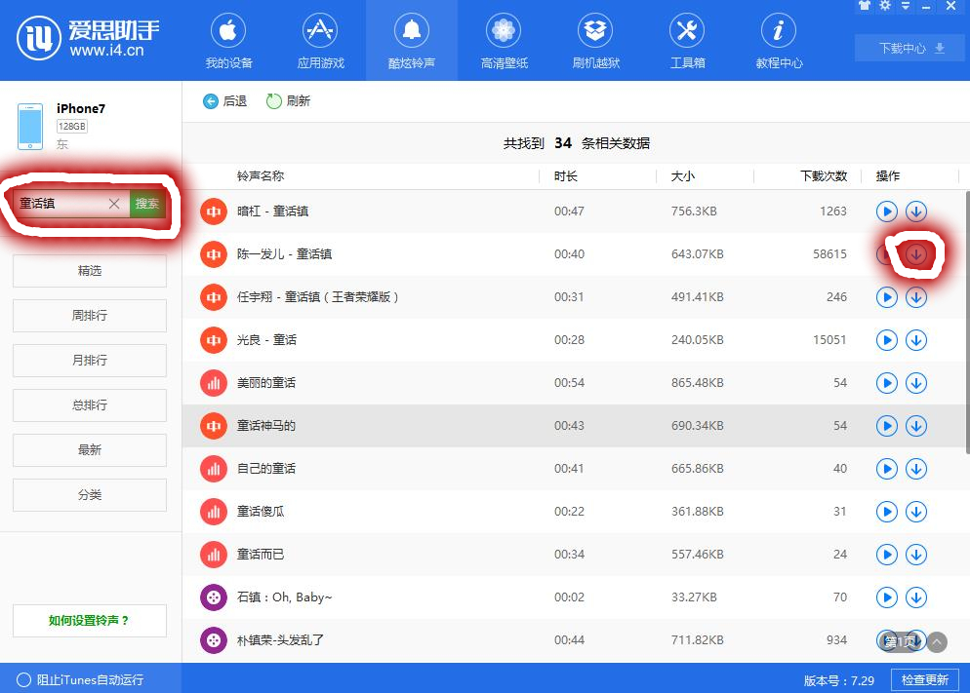
Task: Switch to the 酷炫铃声 ringtone tab
Action: (411, 40)
